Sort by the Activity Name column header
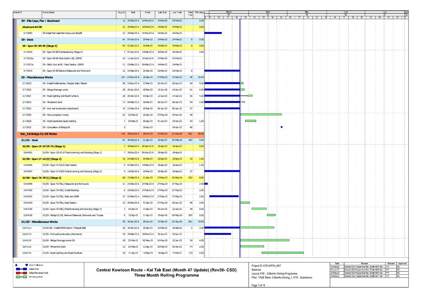Viewport: 433px width, 306px height. pos(49,13)
